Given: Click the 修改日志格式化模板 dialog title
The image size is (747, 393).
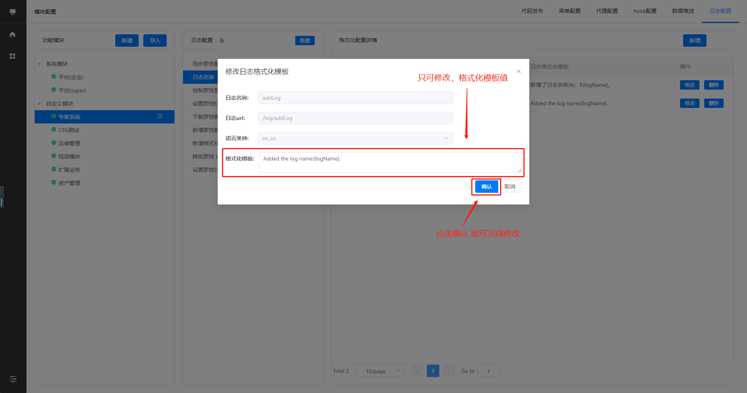Looking at the screenshot, I should [257, 72].
